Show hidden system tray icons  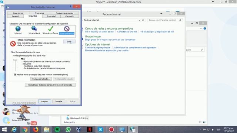point(200,130)
